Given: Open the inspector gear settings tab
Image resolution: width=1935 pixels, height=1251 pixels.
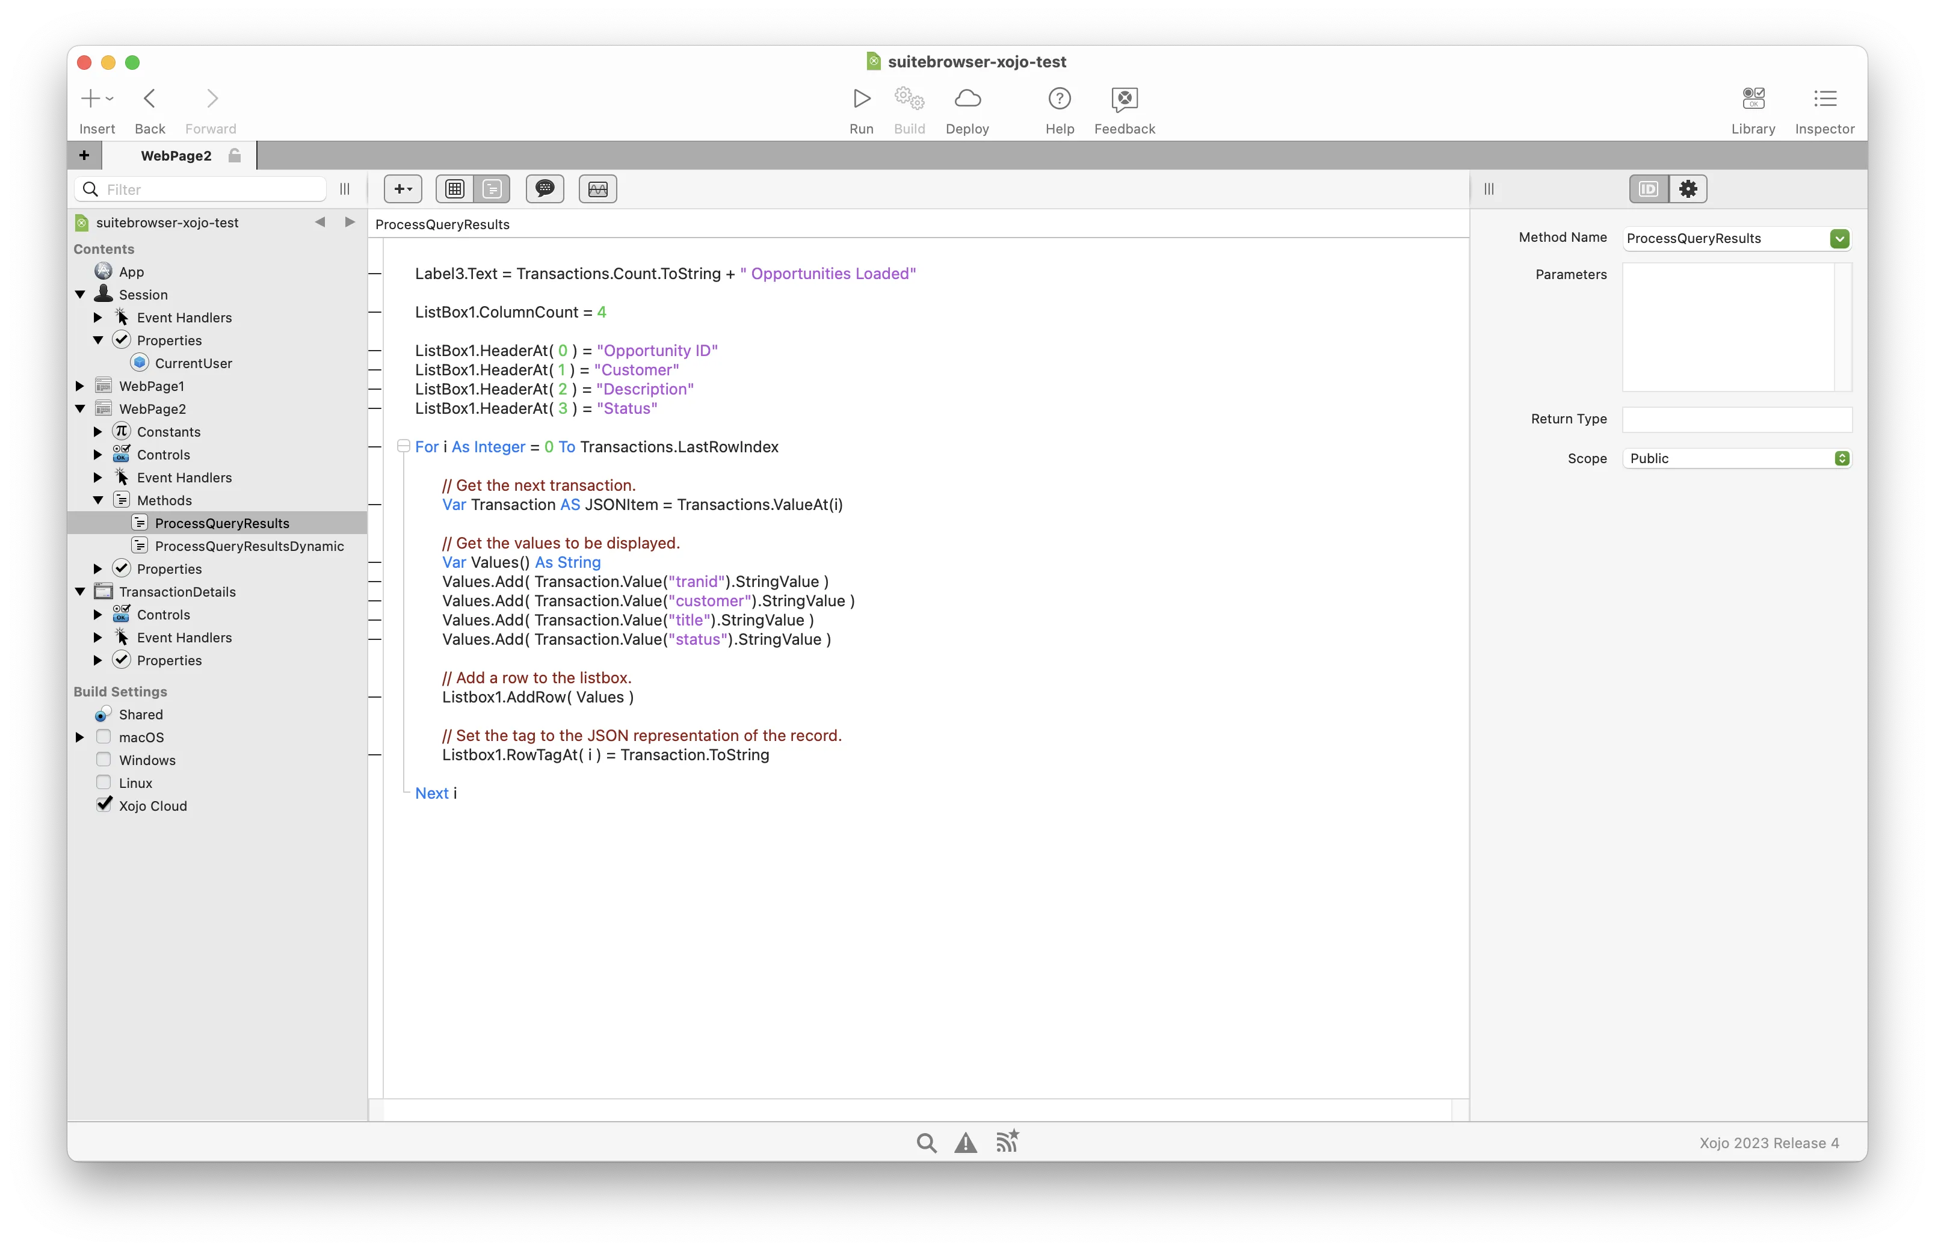Looking at the screenshot, I should 1688,189.
